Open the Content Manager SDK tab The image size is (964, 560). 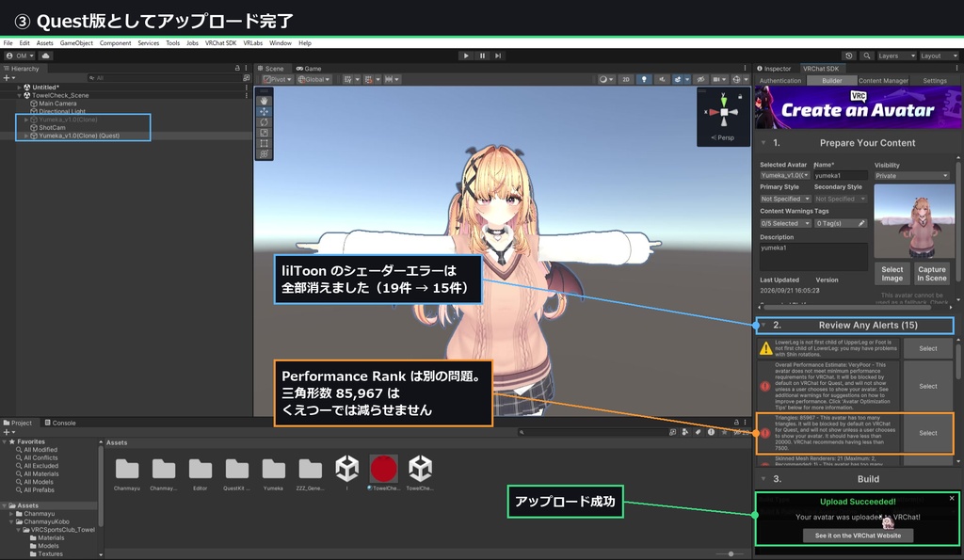(883, 81)
